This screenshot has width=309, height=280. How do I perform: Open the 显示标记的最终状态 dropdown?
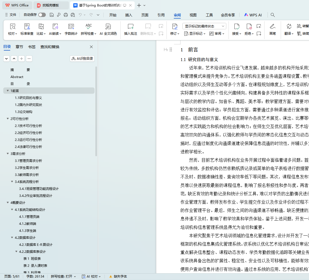pyautogui.click(x=204, y=26)
